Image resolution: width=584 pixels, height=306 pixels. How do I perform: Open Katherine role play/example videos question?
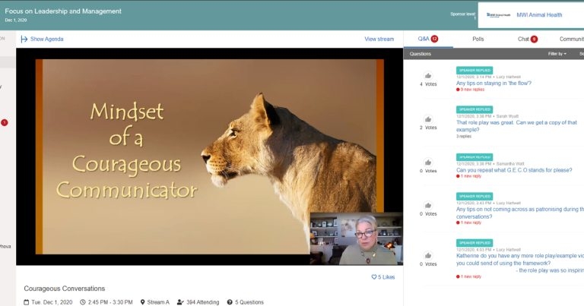520,263
